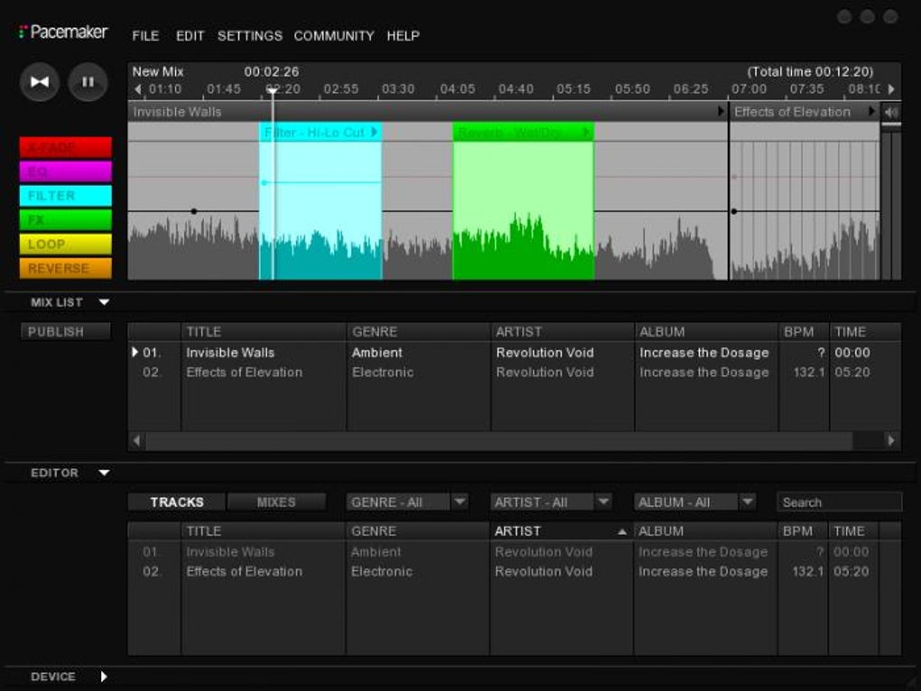Click 132.1 BPM value in mix list
921x691 pixels.
(x=809, y=372)
